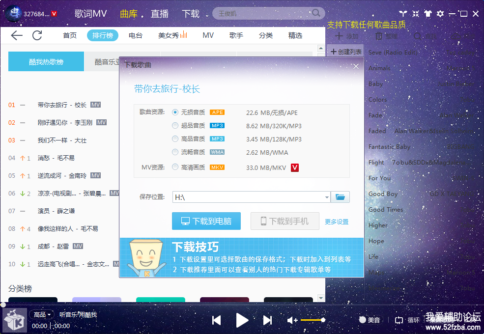
Task: Click the 下载到电脑 button
Action: [206, 221]
